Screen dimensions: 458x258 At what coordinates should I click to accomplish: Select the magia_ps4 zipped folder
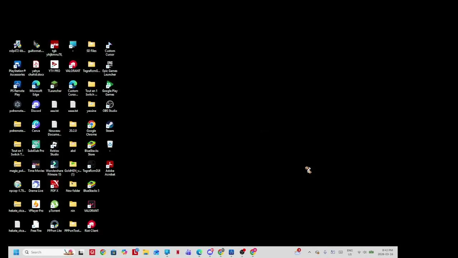(x=17, y=166)
